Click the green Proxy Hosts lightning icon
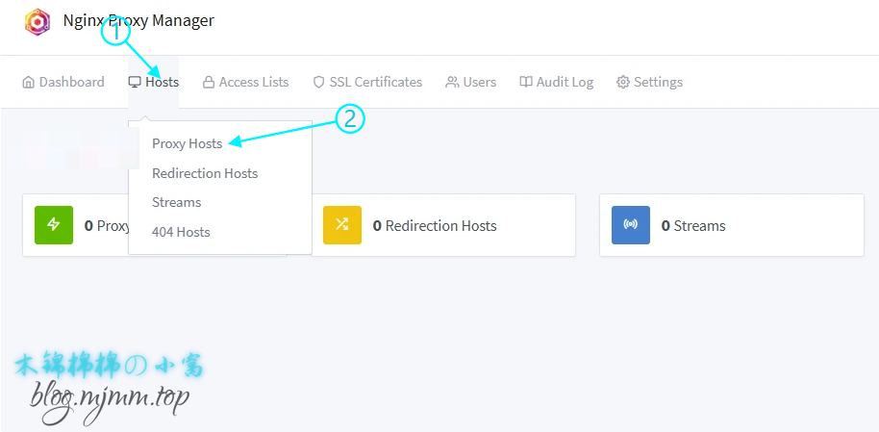The width and height of the screenshot is (879, 432). point(54,225)
